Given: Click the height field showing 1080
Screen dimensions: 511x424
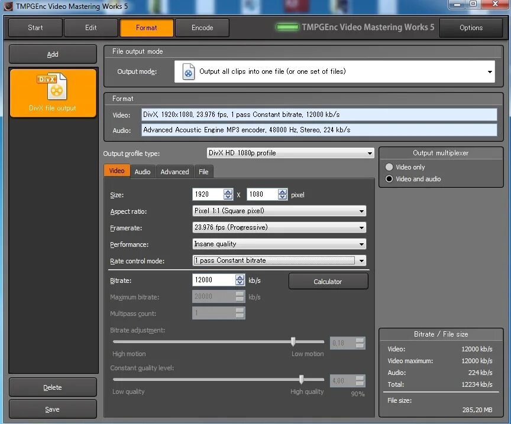Looking at the screenshot, I should click(x=263, y=194).
